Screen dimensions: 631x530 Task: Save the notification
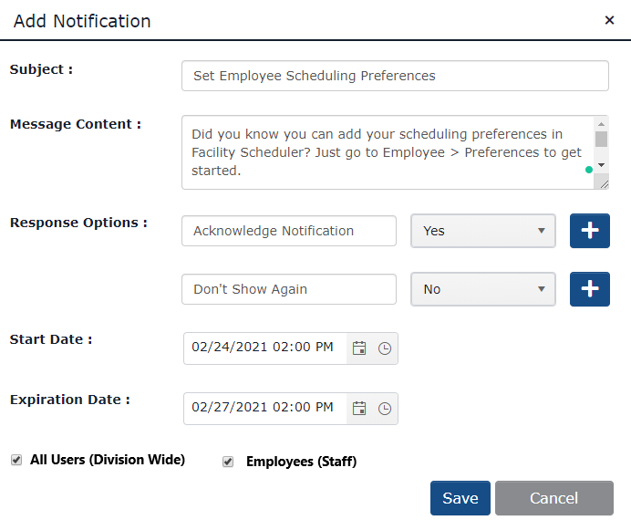460,498
